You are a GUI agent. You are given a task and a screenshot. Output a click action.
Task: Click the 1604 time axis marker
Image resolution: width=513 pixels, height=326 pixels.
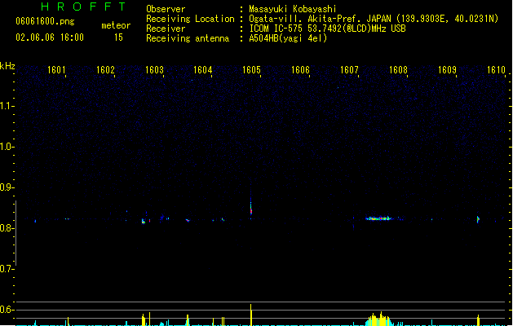pos(203,70)
